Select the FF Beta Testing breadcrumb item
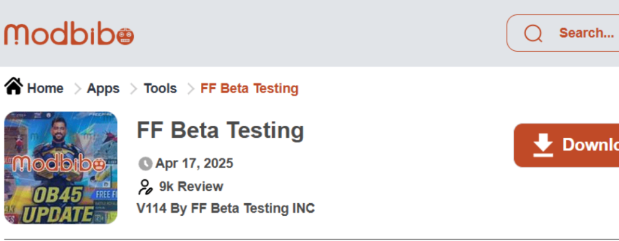This screenshot has height=241, width=619. point(249,89)
